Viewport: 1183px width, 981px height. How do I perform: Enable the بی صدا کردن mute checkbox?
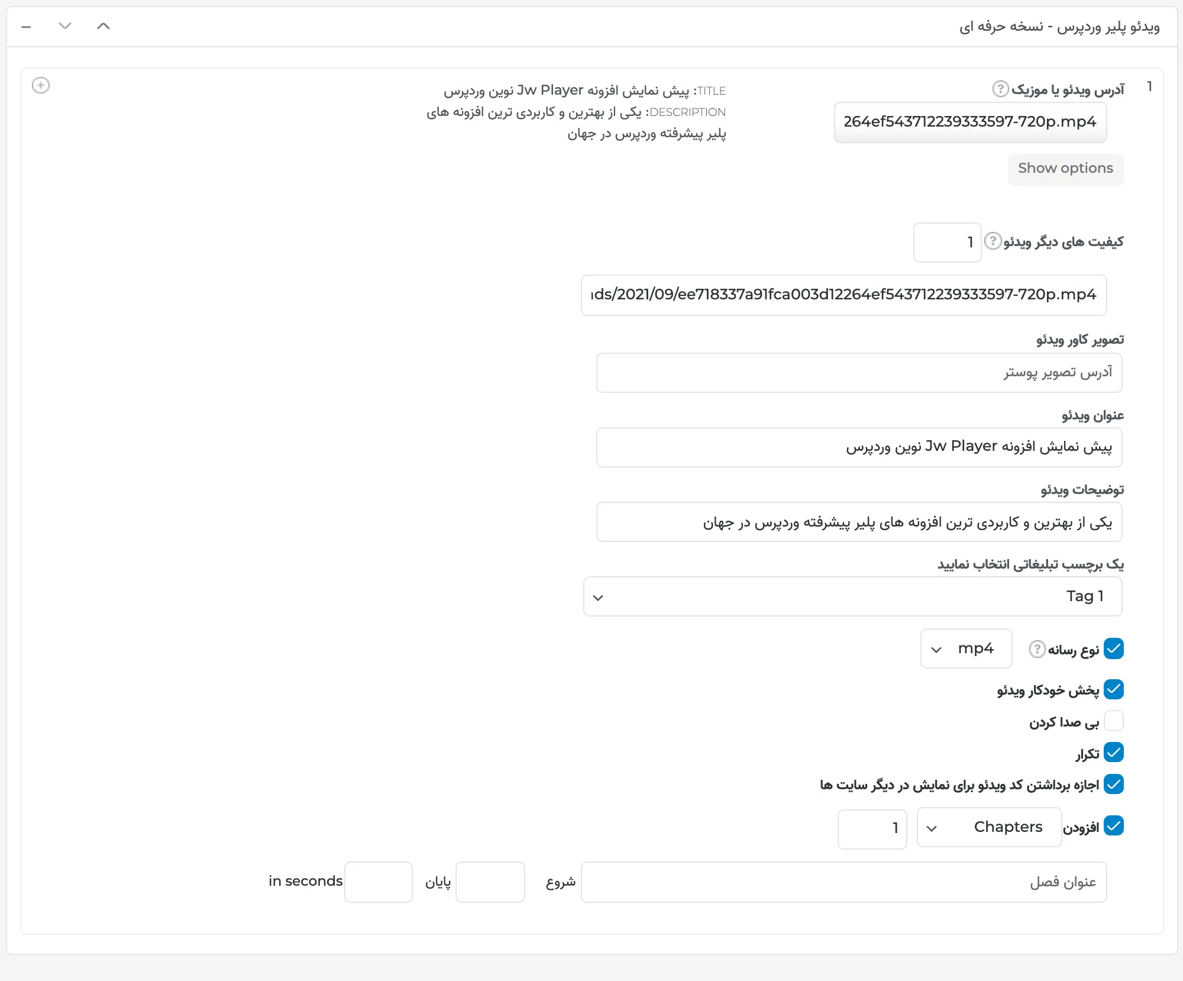point(1114,721)
